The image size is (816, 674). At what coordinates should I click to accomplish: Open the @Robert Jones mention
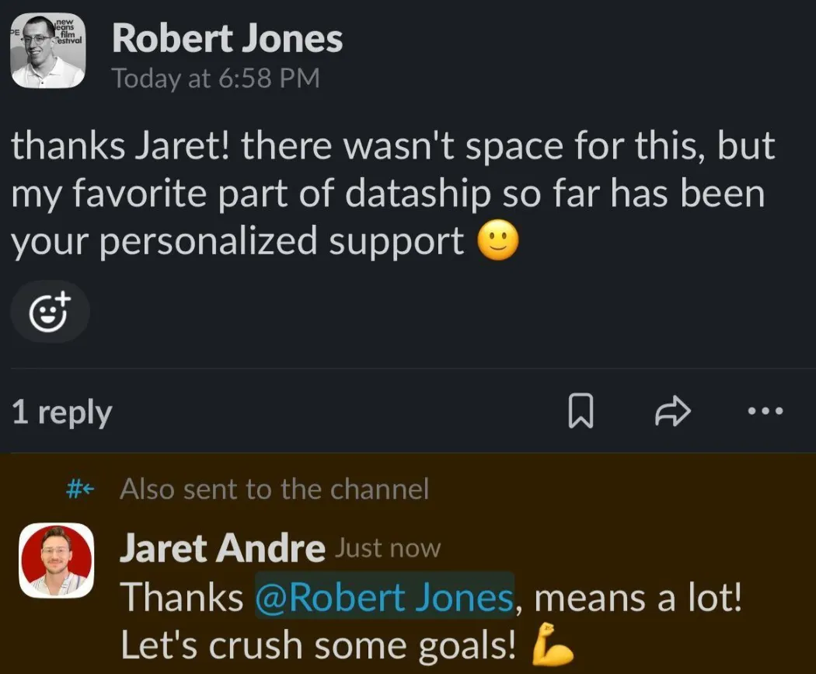click(385, 596)
